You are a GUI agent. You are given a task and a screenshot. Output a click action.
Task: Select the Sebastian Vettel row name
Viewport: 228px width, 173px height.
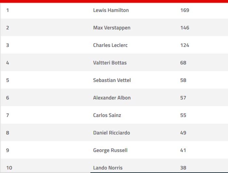pos(112,80)
